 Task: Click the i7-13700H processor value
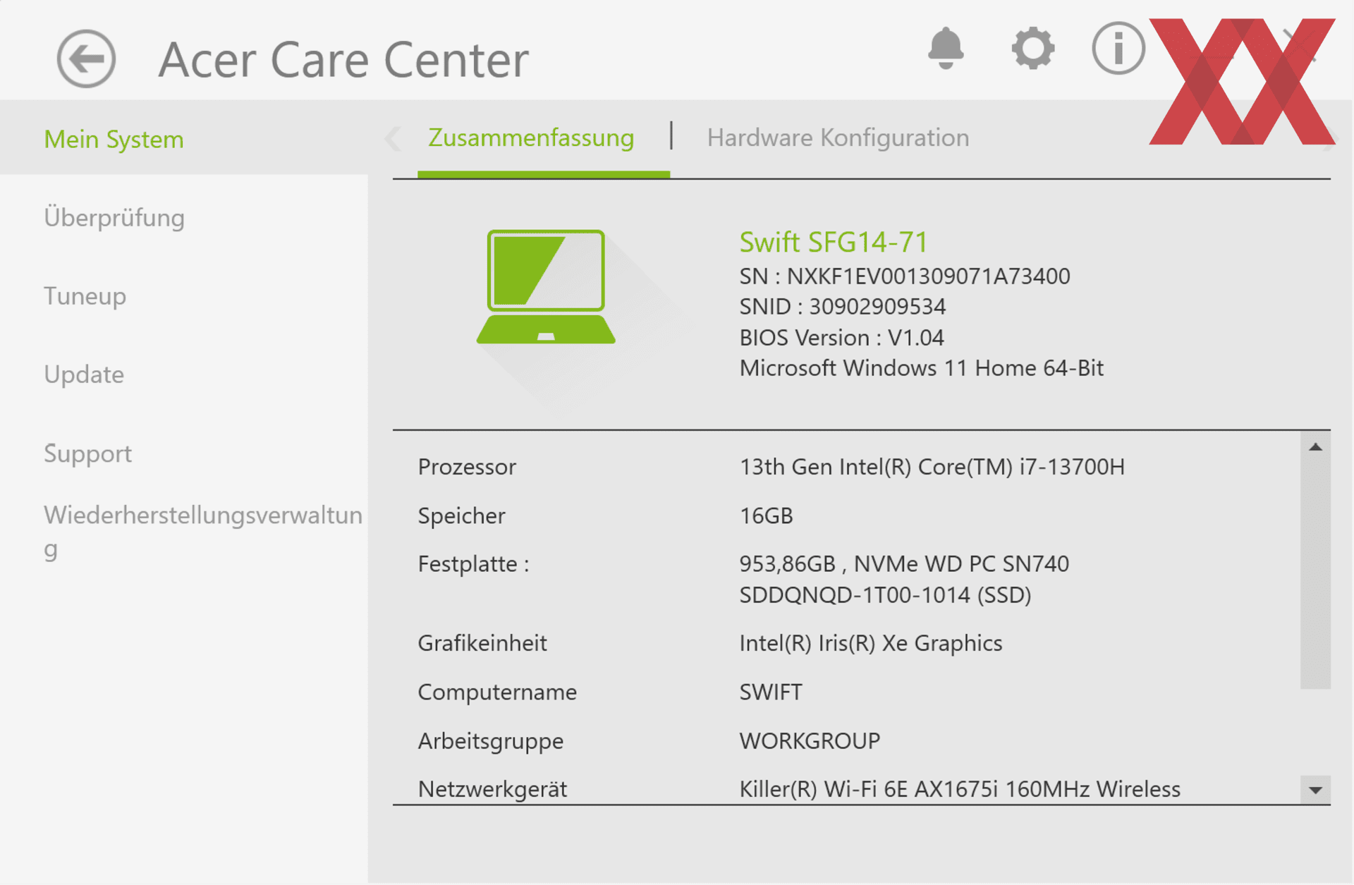pos(932,467)
